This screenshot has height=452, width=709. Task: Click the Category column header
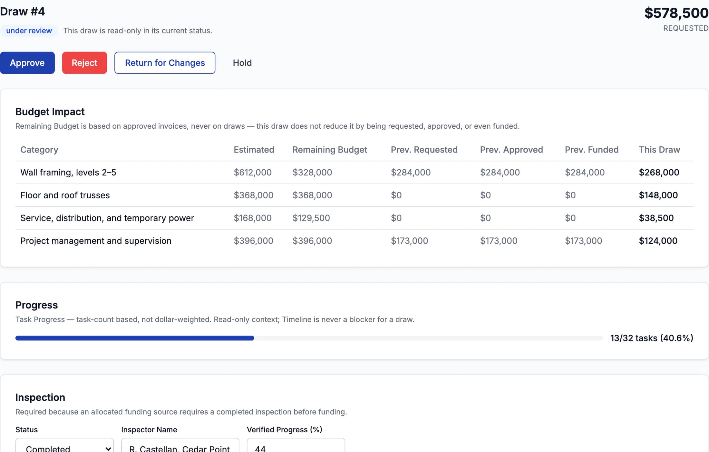point(39,150)
